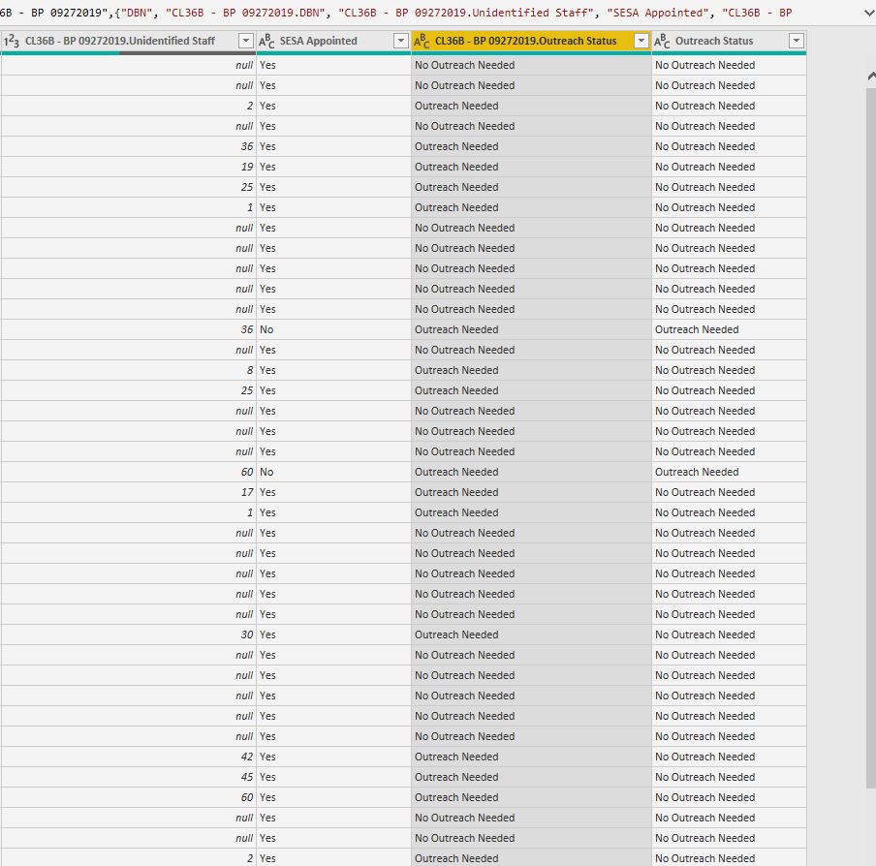Select the cell with value 42
The width and height of the screenshot is (876, 866).
click(x=129, y=757)
